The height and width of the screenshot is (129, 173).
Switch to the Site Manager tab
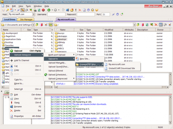(x=26, y=19)
